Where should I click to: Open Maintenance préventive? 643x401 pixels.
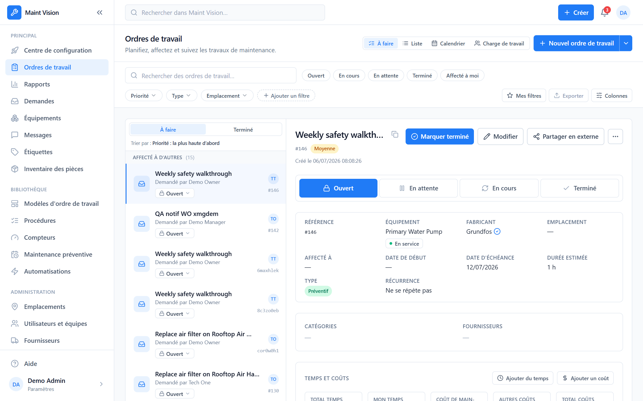coord(57,254)
